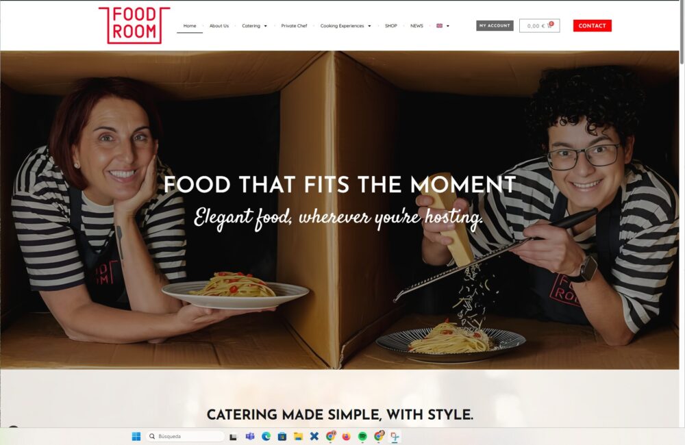The height and width of the screenshot is (445, 685).
Task: Open the language flag selector
Action: pos(443,26)
